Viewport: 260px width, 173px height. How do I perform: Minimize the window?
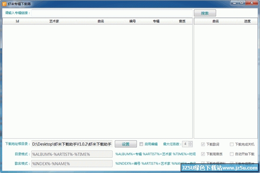(x=234, y=3)
